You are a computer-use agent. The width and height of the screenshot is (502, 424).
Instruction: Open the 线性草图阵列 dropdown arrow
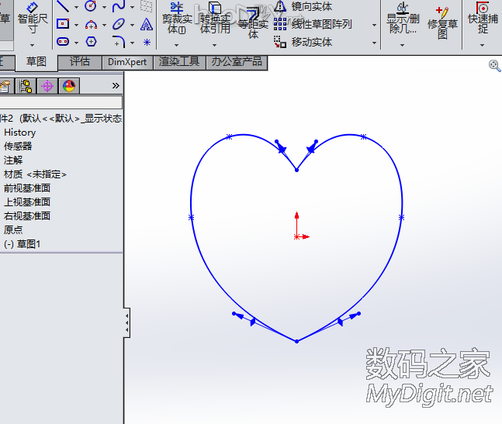coord(374,25)
